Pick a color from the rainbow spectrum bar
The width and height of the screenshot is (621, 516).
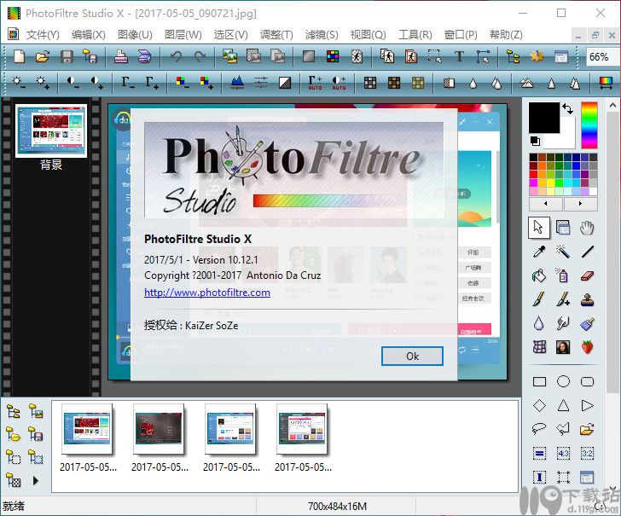coord(589,125)
